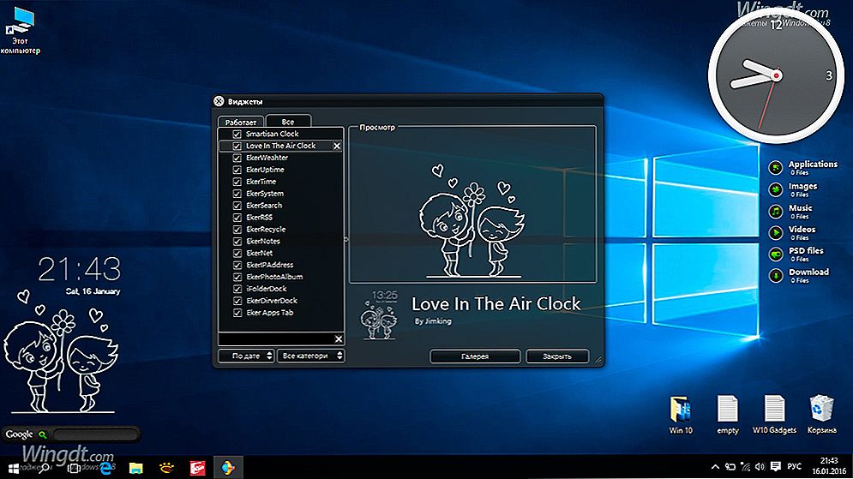This screenshot has width=853, height=479.
Task: Click the Закрыть button
Action: [x=557, y=356]
